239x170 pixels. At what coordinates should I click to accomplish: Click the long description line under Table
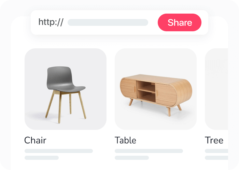[x=149, y=151]
